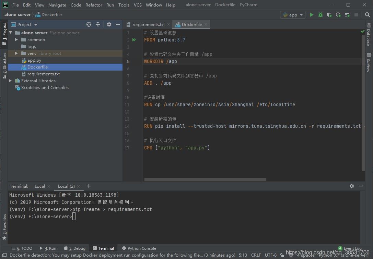Toggle the Structure tool window sidebar

[x=4, y=65]
